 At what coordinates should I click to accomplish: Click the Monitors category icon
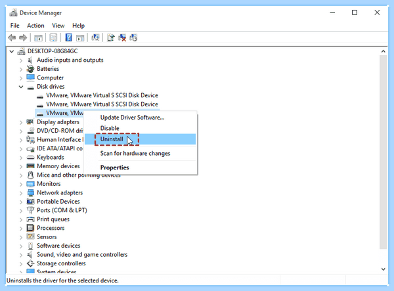click(x=30, y=184)
